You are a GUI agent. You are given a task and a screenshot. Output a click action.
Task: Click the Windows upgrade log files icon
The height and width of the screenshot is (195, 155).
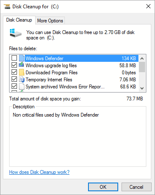(21, 65)
